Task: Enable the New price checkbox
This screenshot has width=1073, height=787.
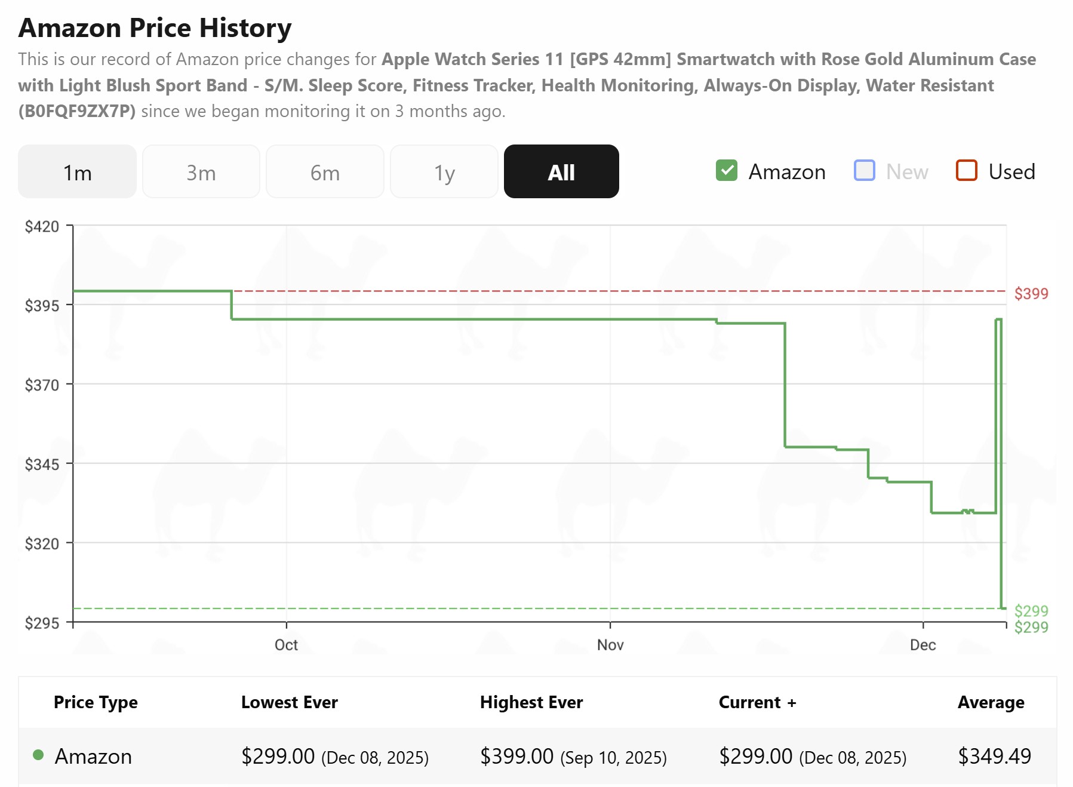Action: click(x=865, y=171)
